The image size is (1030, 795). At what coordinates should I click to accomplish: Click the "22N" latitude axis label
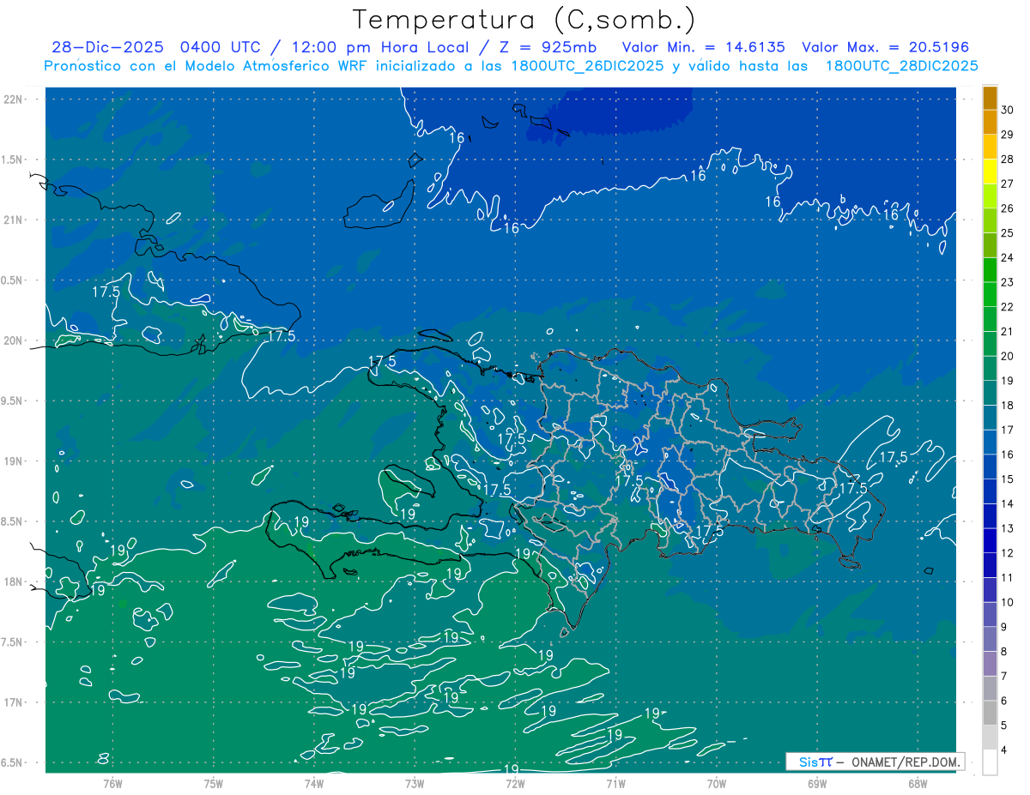(15, 99)
